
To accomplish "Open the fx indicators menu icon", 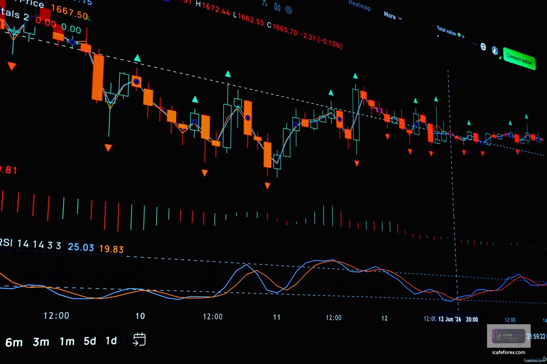I will (x=265, y=3).
